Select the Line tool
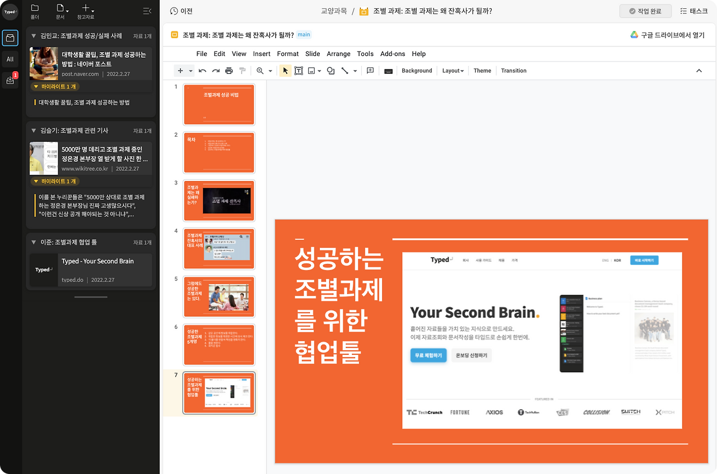 344,71
